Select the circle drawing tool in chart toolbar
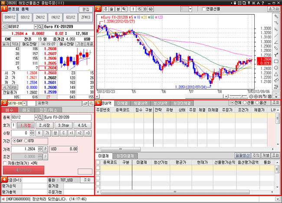Viewport: 282px width, 203px height. (x=276, y=68)
